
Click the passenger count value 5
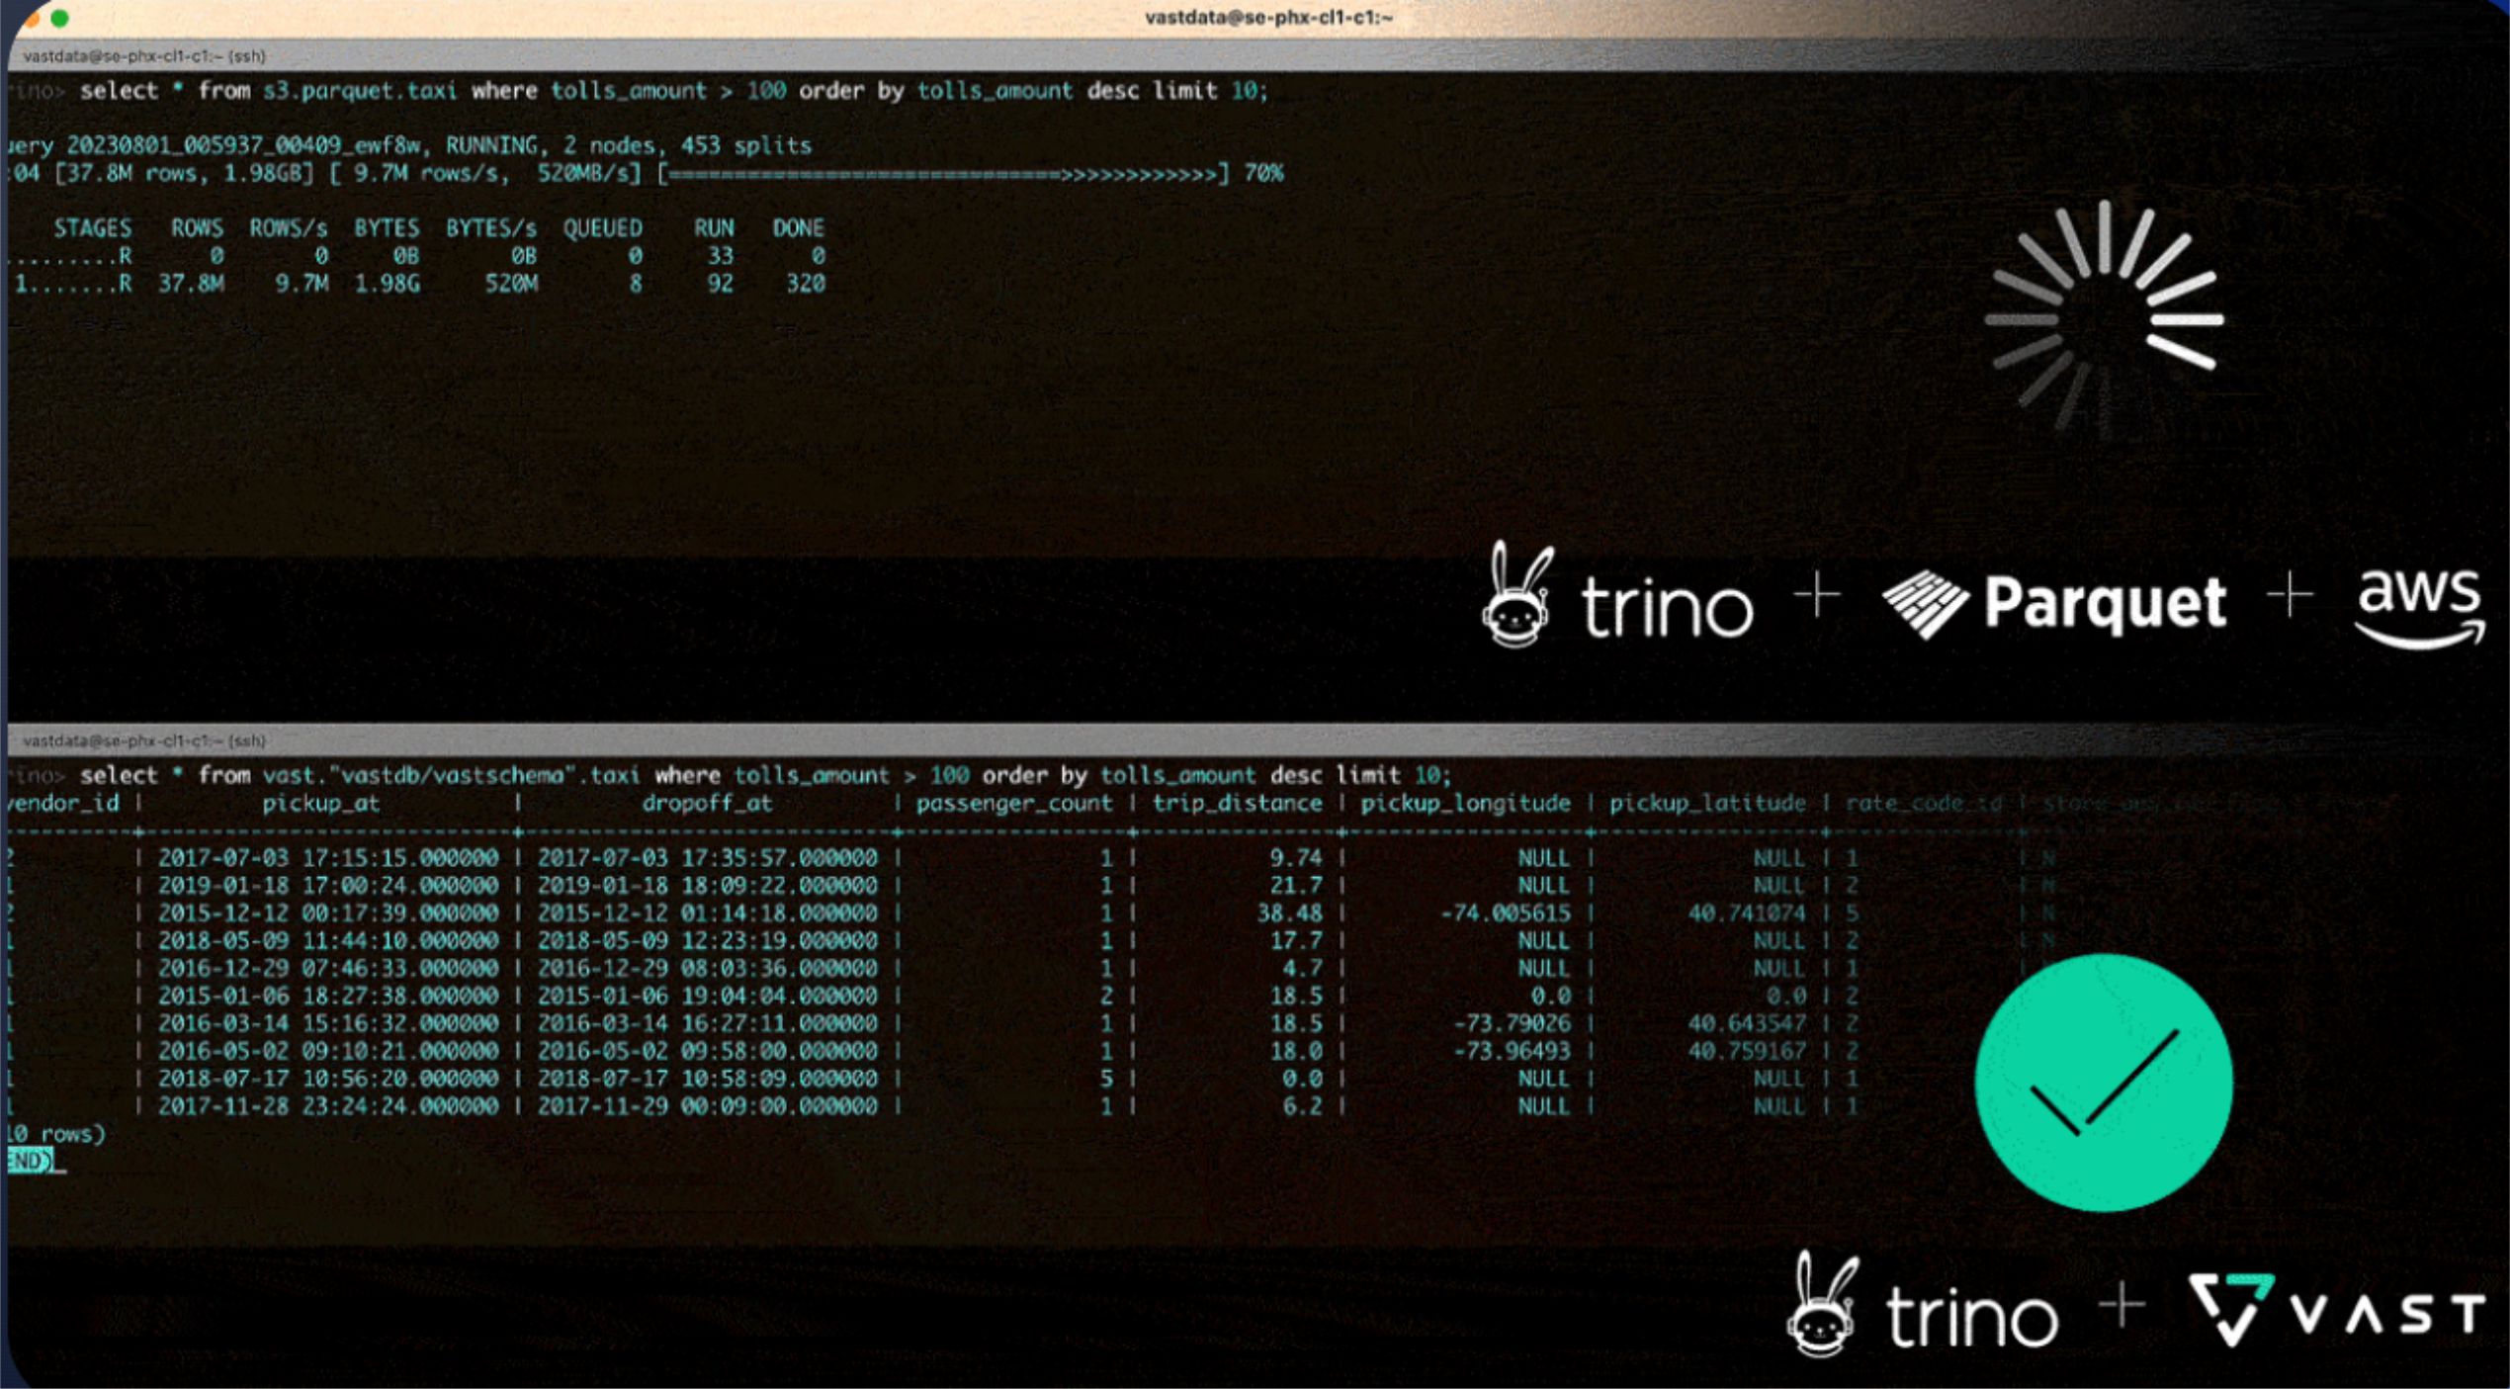(x=1106, y=1080)
